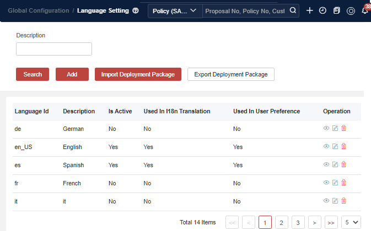Edit the German language row

[x=335, y=129]
